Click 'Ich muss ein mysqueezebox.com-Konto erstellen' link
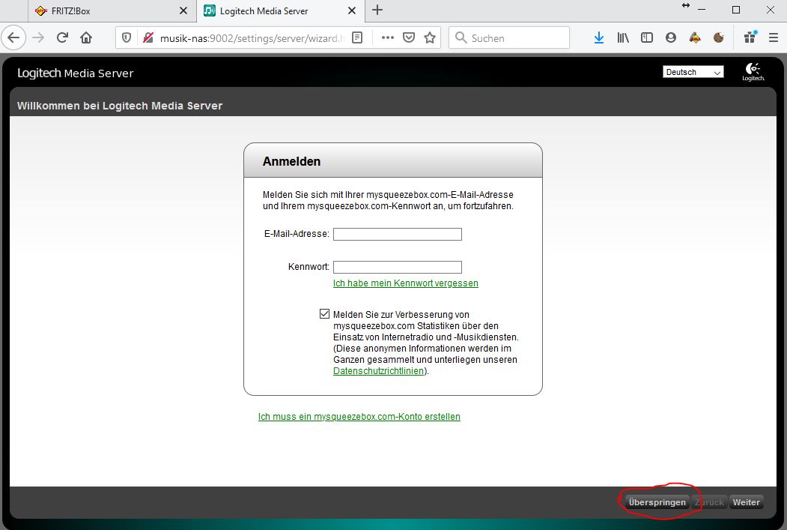 point(359,417)
